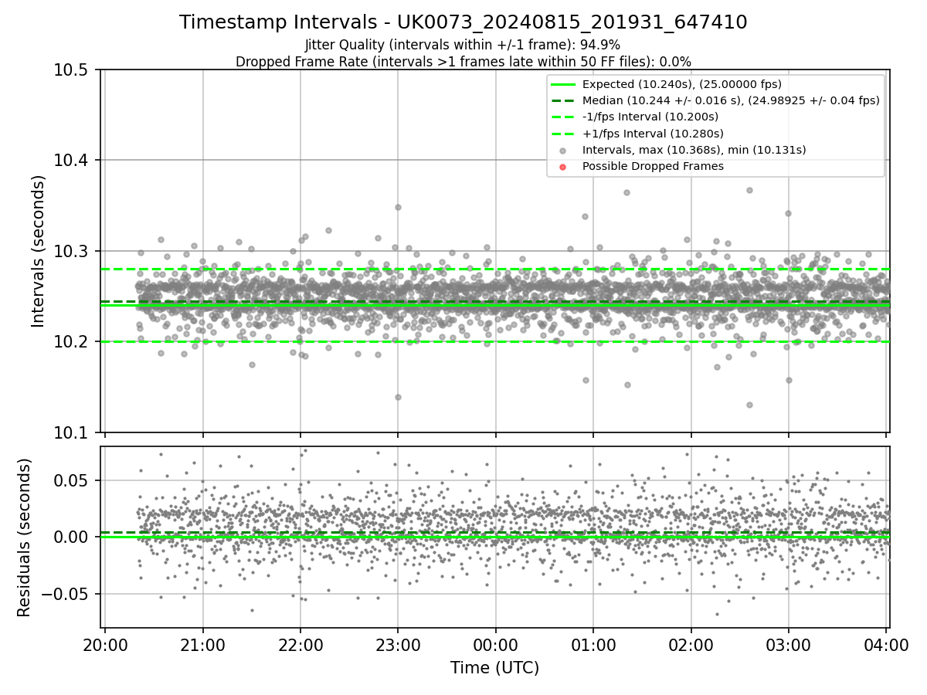Click the plot title 'Timestamp Intervals - UK0073_20240815_201931_647410'

463,22
